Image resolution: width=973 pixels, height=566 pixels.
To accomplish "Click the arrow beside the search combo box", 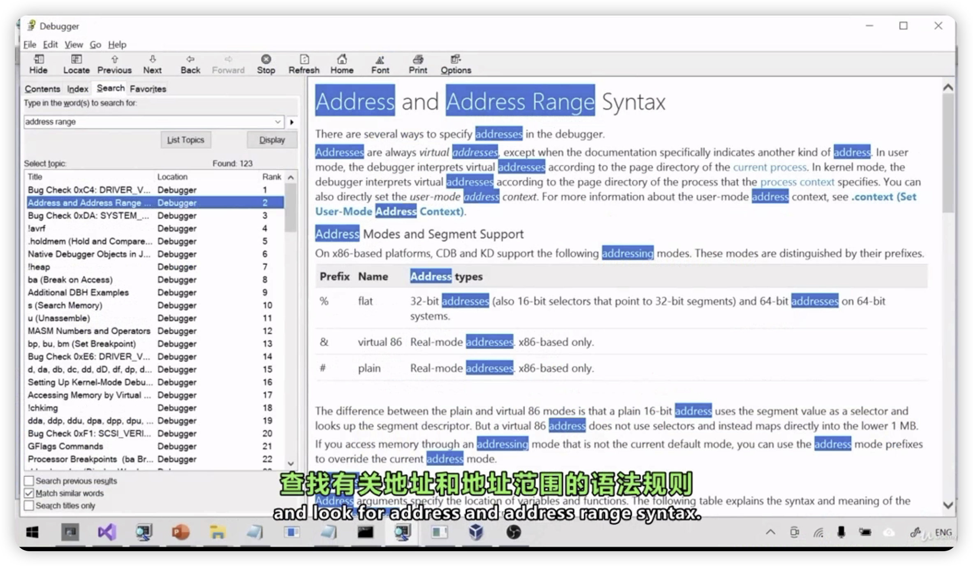I will [x=292, y=122].
